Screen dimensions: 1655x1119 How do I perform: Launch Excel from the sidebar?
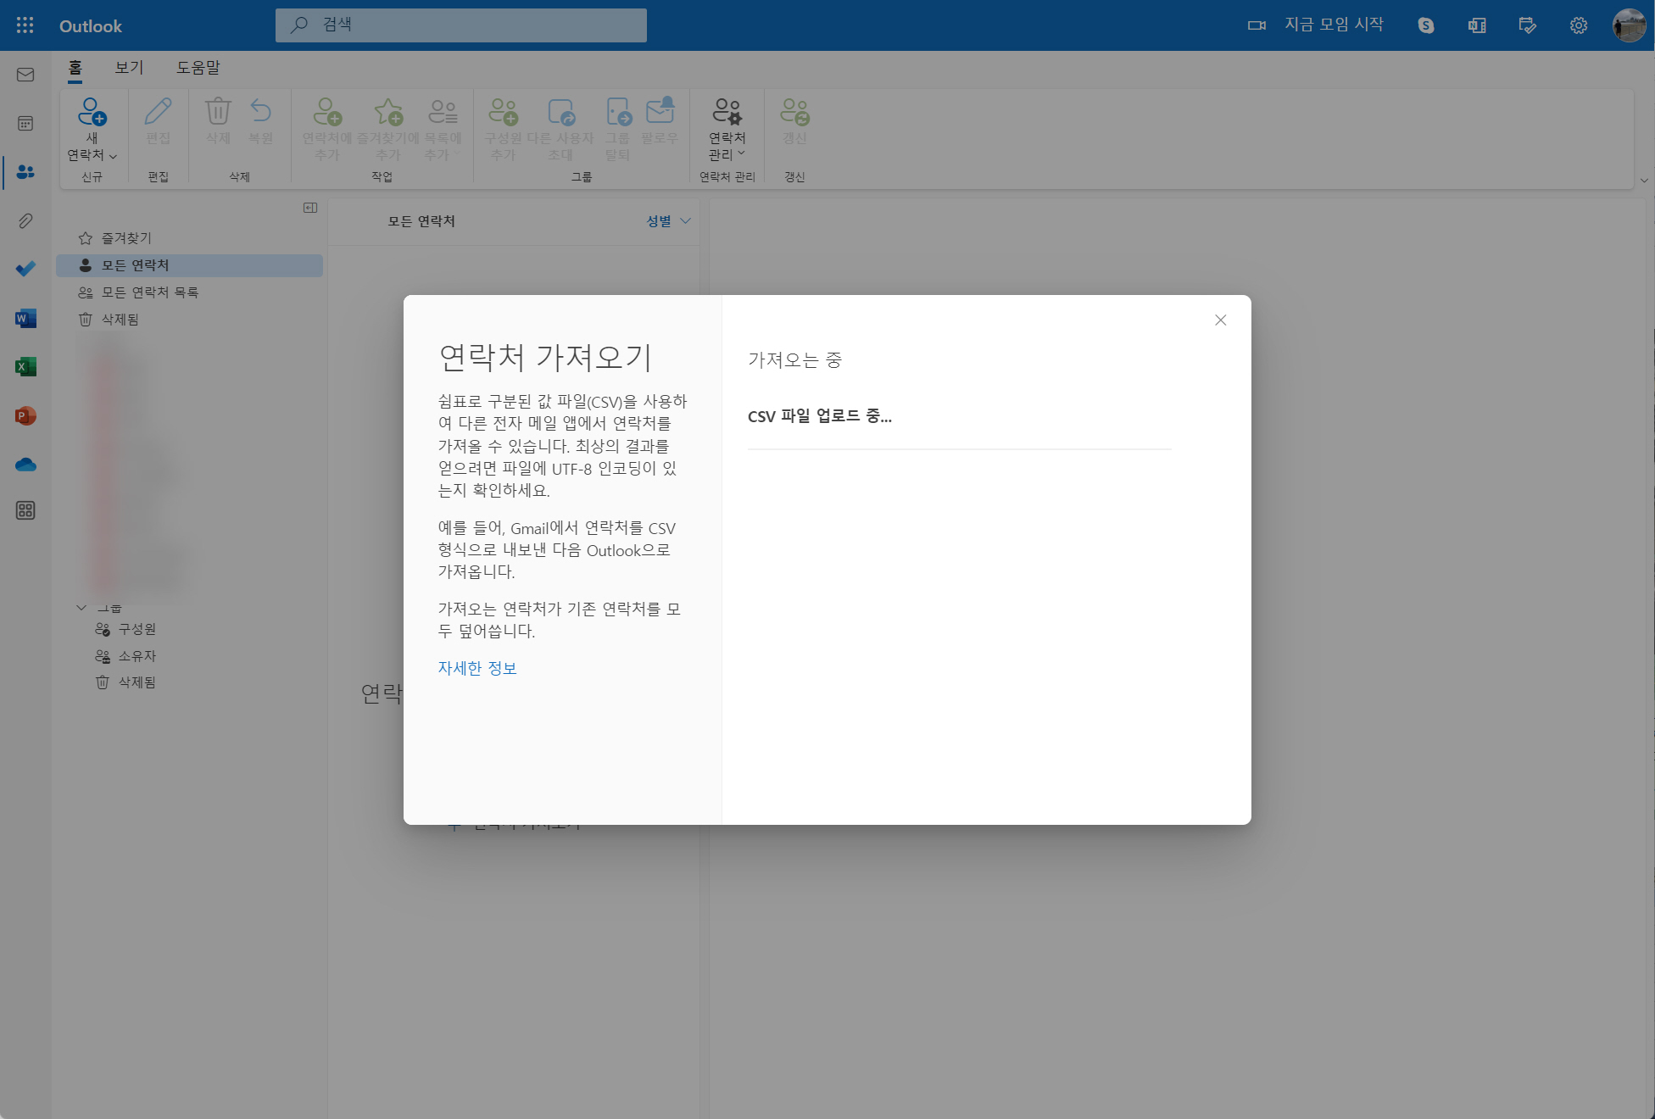(25, 367)
